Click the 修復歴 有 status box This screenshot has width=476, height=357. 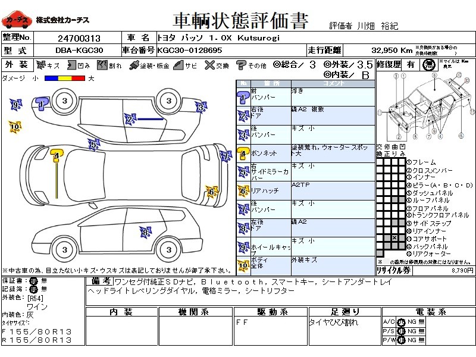[x=411, y=65]
